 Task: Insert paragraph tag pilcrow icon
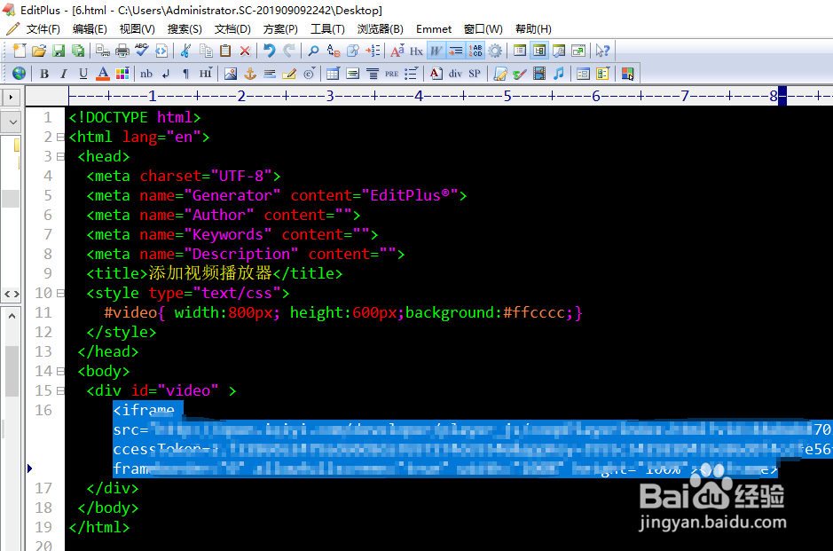(x=186, y=74)
